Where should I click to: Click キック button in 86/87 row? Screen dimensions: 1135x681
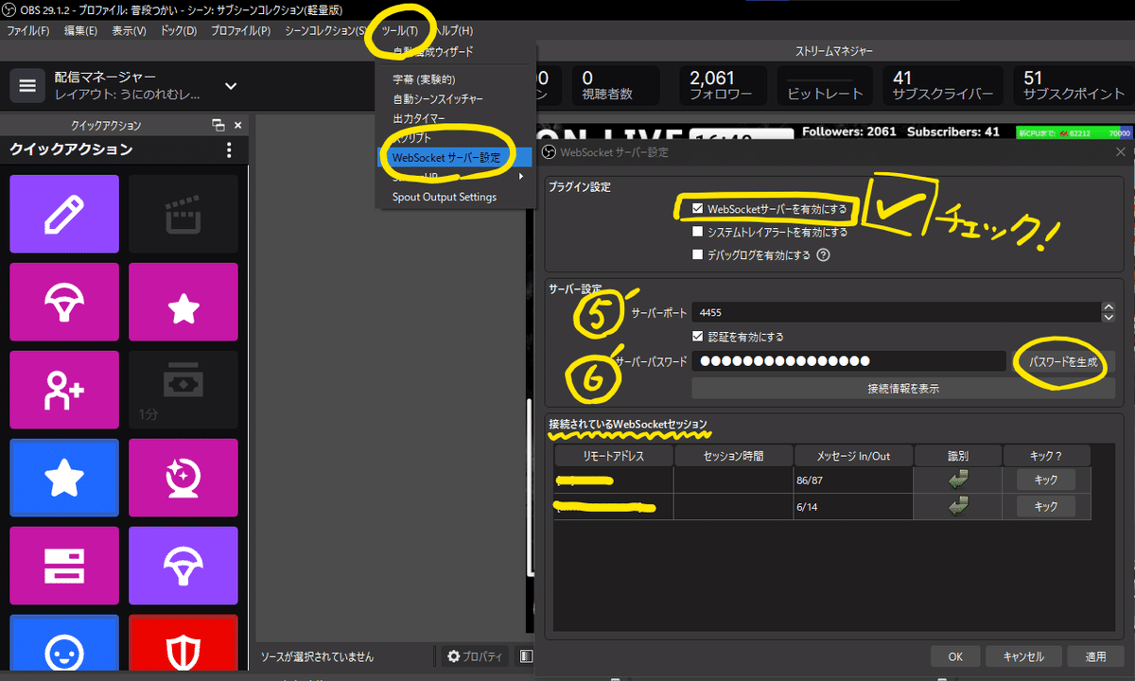[1046, 480]
